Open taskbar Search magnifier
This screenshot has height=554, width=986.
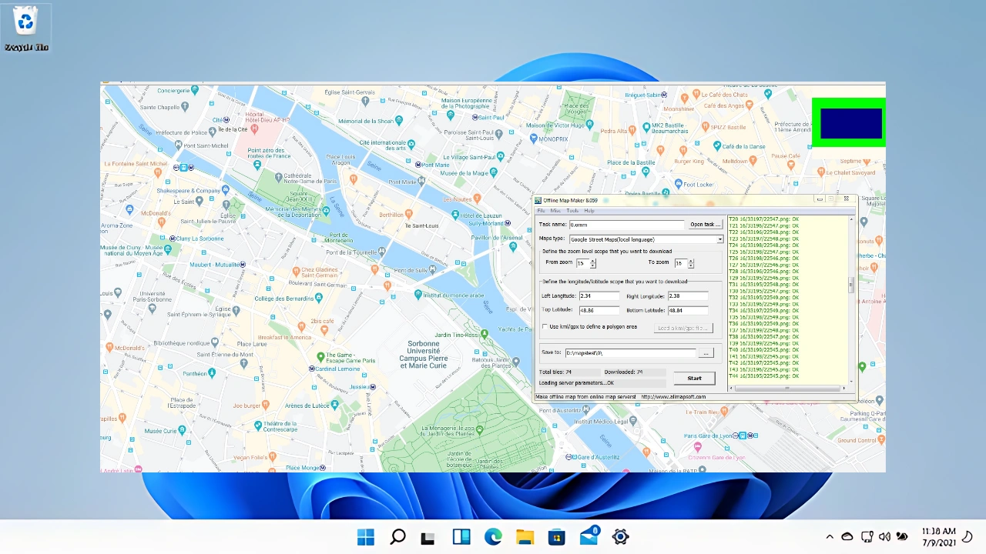(x=397, y=537)
